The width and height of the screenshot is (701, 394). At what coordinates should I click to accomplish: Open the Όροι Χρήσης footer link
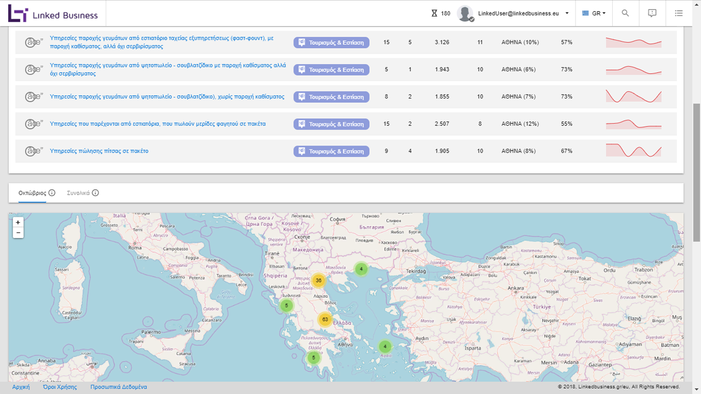point(60,387)
